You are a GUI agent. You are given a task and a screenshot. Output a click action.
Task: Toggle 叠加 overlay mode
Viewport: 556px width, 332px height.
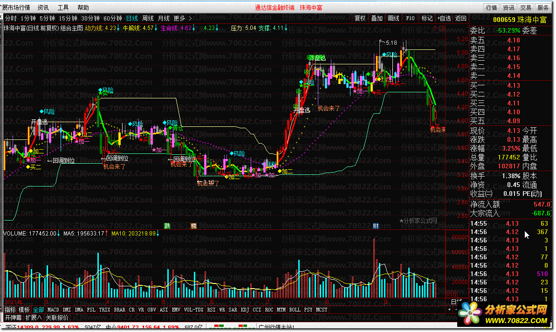[377, 18]
